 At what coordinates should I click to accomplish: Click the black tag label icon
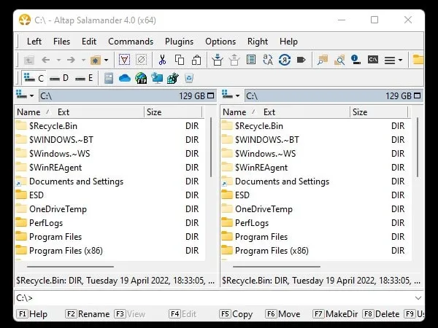click(301, 60)
